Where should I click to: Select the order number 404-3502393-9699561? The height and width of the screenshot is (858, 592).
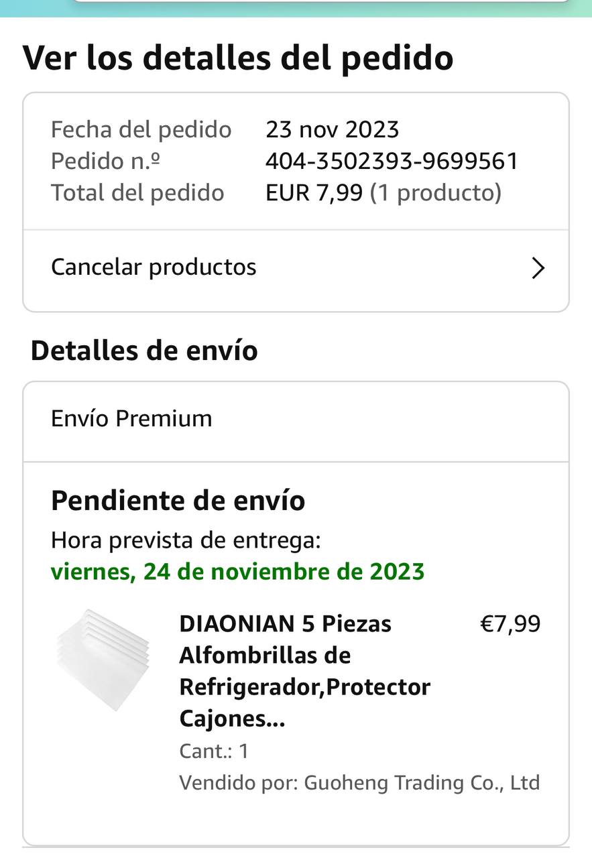click(x=392, y=161)
